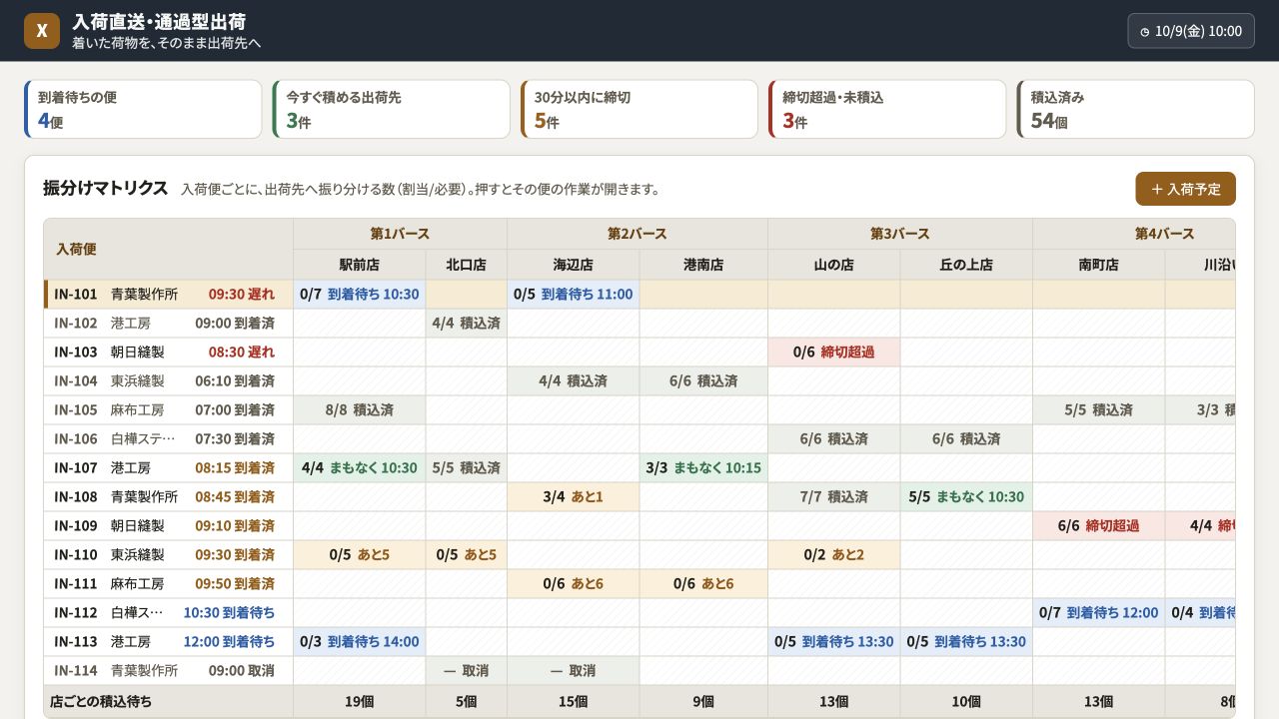Open IN-113's 0/3 到着待ち 14:00 cell
Screen dimensions: 1279x719
coord(360,642)
